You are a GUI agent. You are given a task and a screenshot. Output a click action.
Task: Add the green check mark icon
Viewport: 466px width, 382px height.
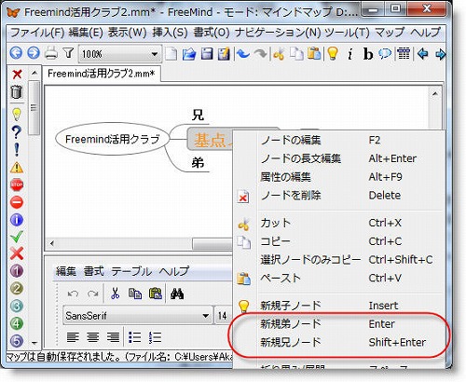(x=17, y=237)
